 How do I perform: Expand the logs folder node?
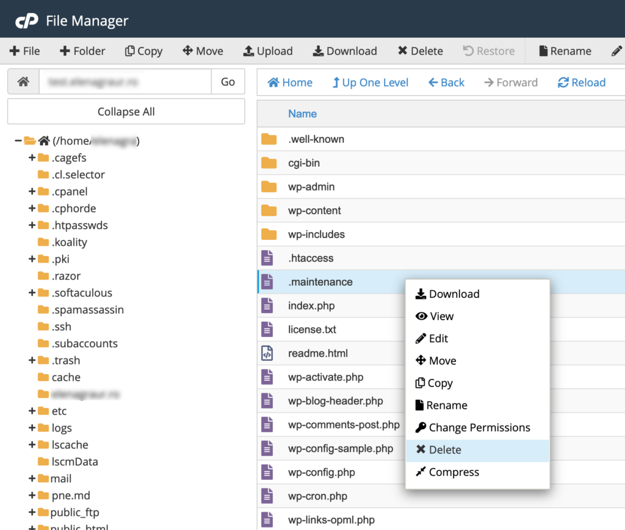click(x=32, y=428)
